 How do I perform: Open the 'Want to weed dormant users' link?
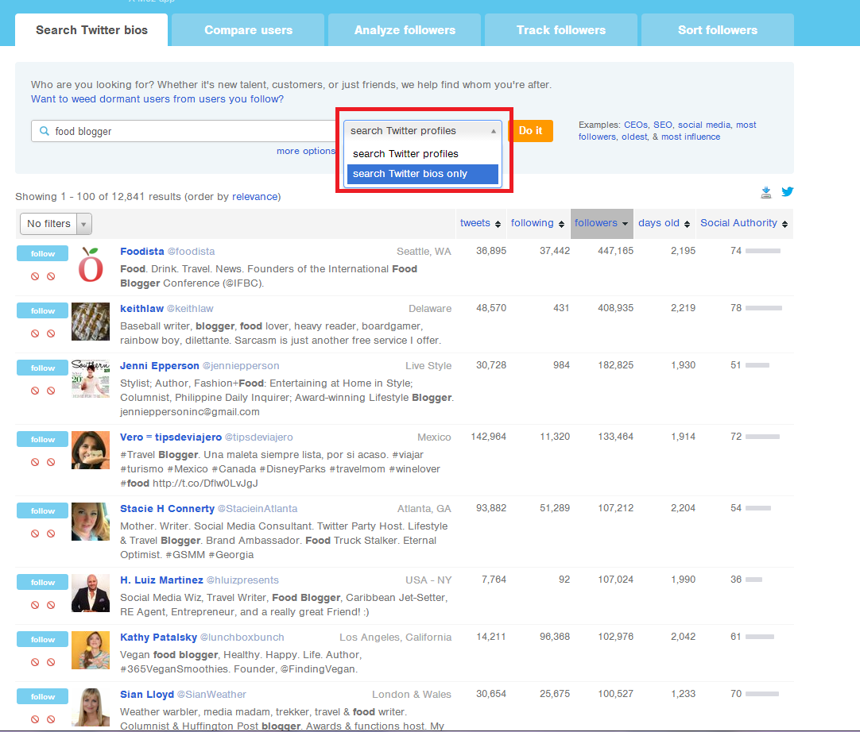[157, 99]
